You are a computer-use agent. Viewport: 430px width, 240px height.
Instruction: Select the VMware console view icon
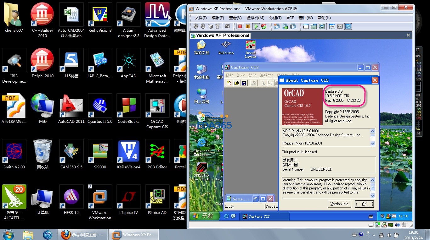click(x=348, y=26)
